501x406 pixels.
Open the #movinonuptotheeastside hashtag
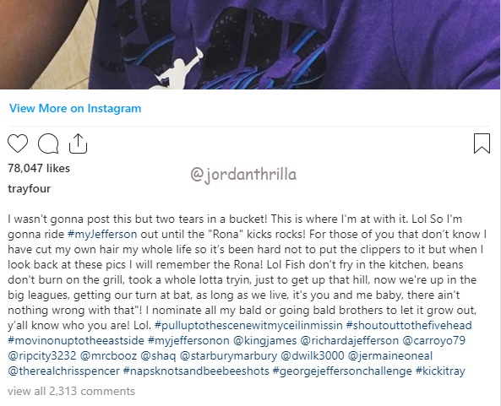[x=76, y=340]
